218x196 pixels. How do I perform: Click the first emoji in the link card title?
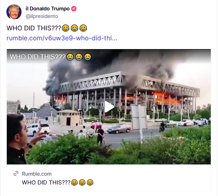coord(75,182)
